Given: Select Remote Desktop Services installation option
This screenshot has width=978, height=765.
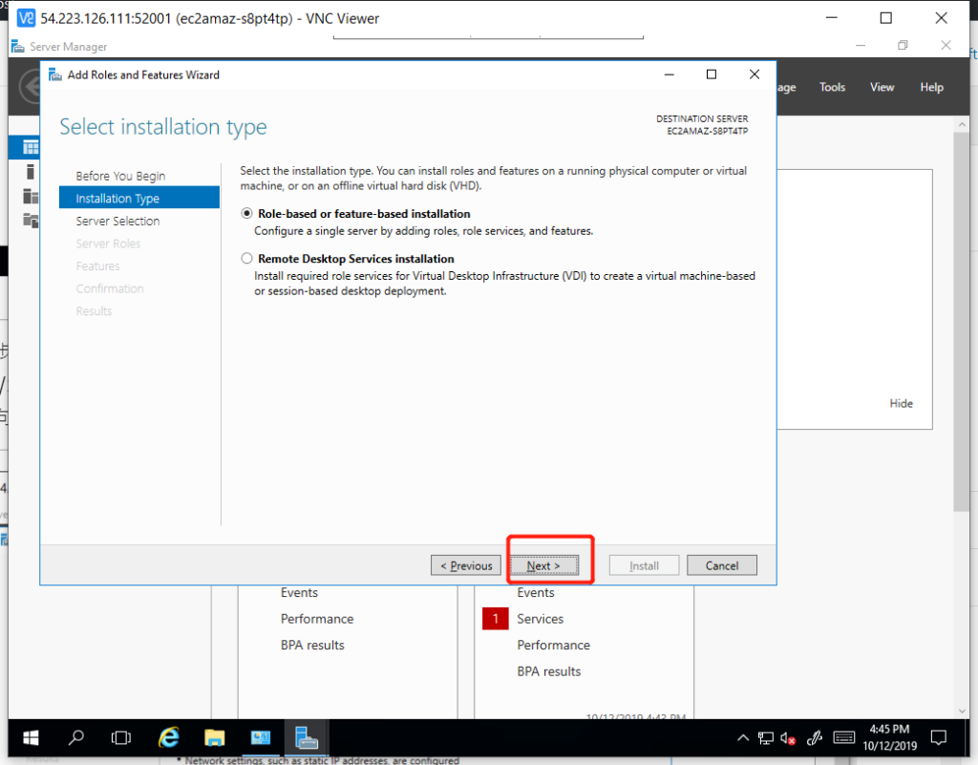Looking at the screenshot, I should [x=247, y=259].
